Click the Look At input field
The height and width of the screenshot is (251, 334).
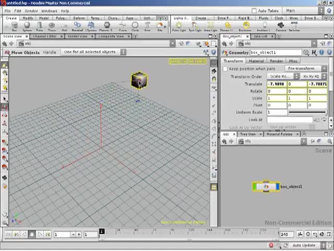[290, 120]
